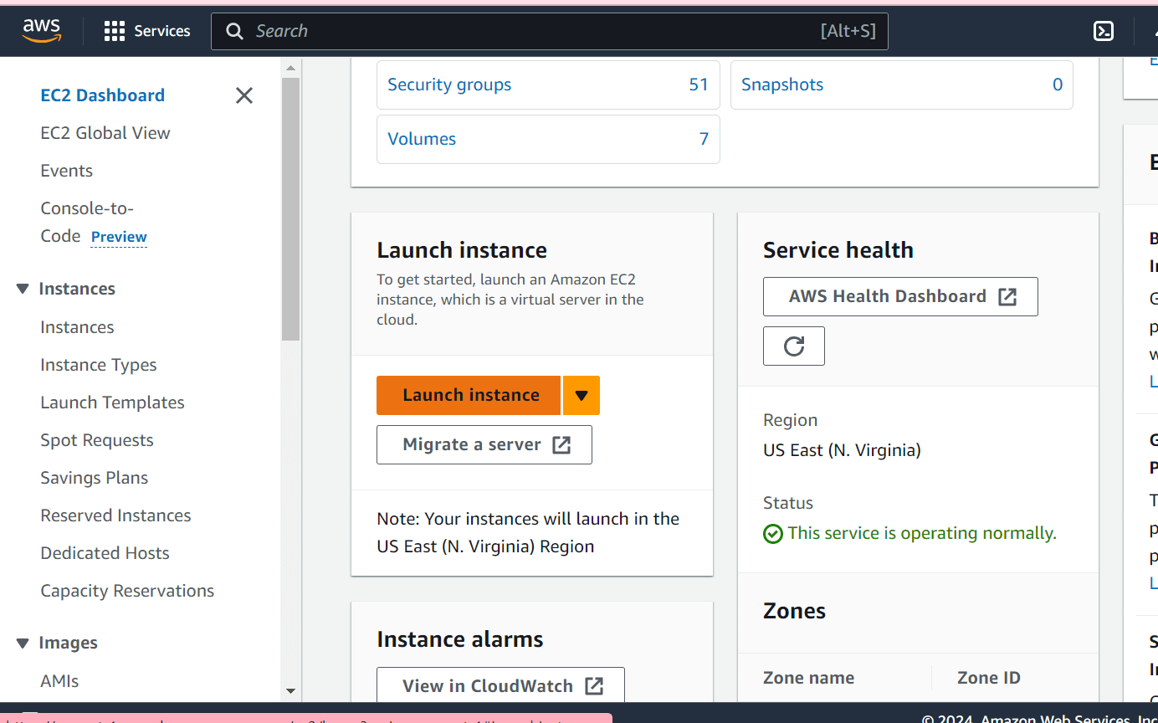Open the Launch instance dropdown arrow
This screenshot has width=1158, height=723.
coord(582,395)
